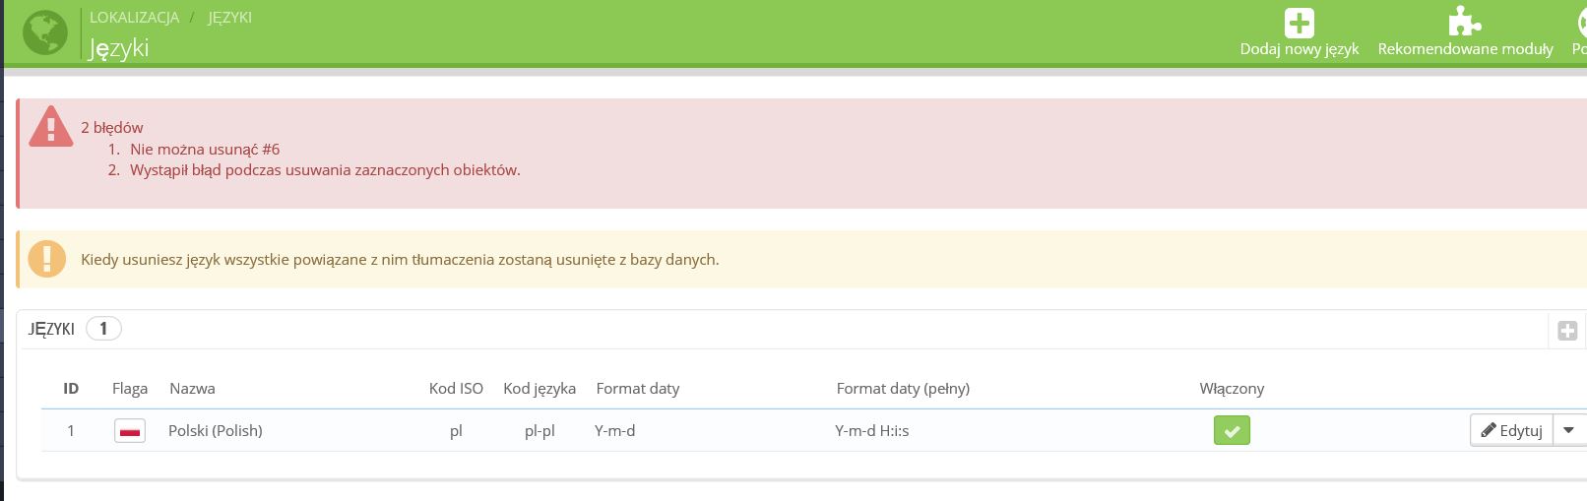The height and width of the screenshot is (501, 1587).
Task: Click the Włączony column header
Action: coord(1232,389)
